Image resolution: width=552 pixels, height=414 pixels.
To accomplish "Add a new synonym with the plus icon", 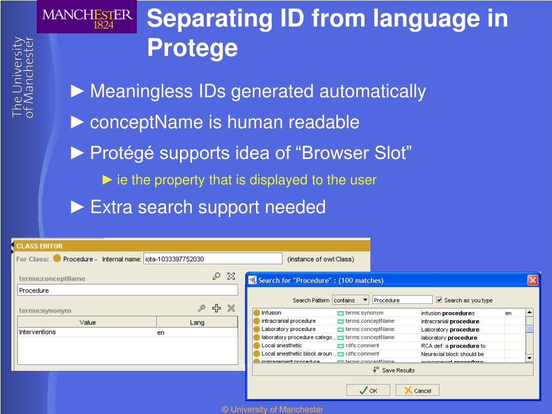I will pyautogui.click(x=217, y=308).
